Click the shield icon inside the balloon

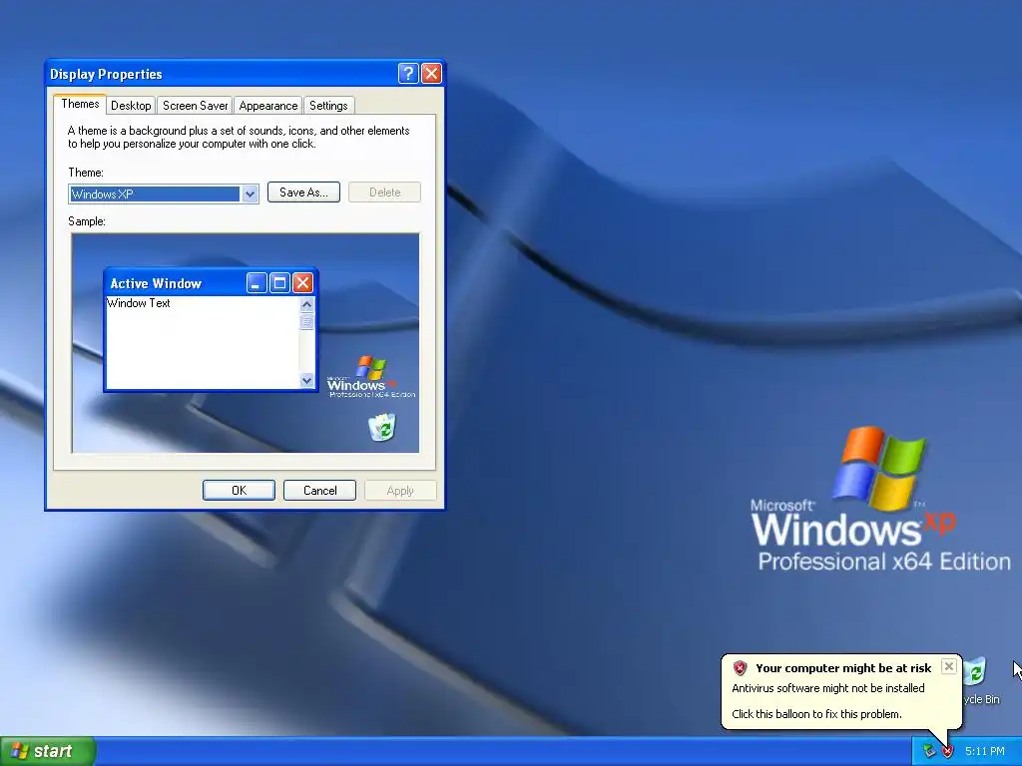coord(740,667)
